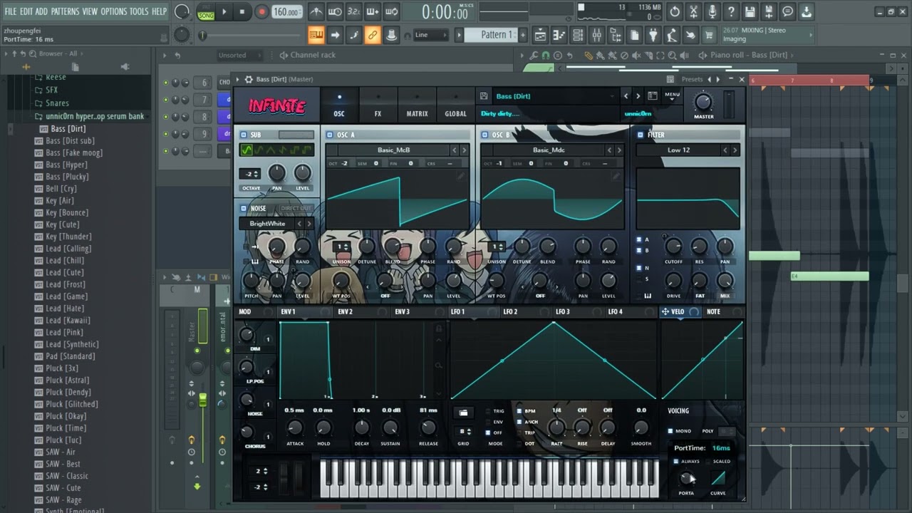Toggle the metronome icon
Image resolution: width=912 pixels, height=513 pixels.
(x=316, y=11)
